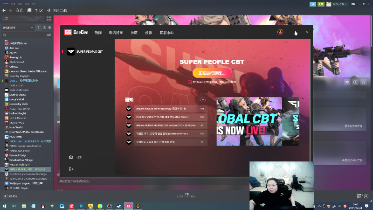Click Steam library search field

pos(24,35)
